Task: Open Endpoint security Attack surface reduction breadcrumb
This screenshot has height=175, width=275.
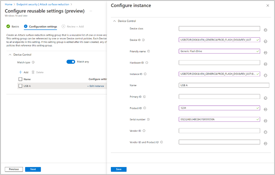Action: click(43, 4)
